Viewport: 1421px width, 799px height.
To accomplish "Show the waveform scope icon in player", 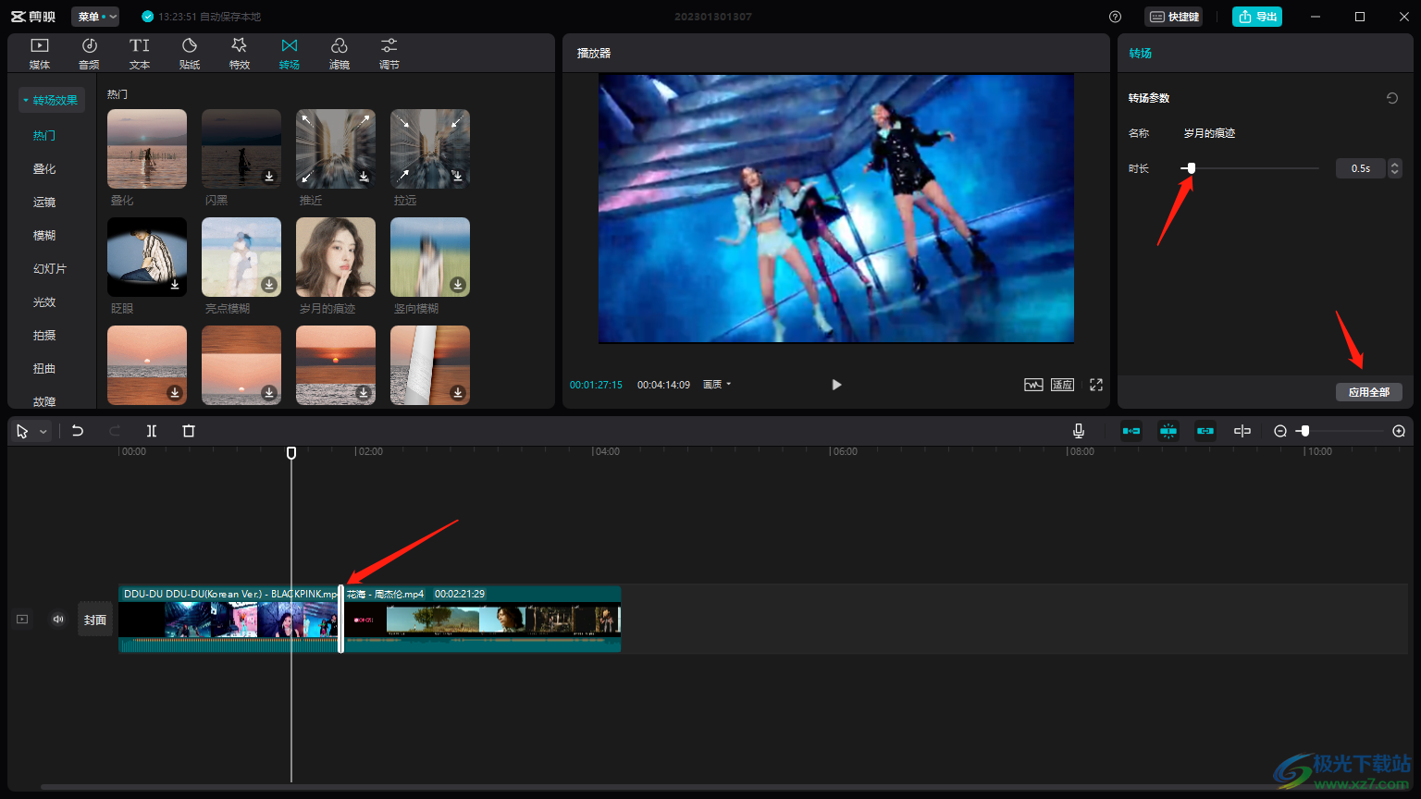I will coord(1033,385).
